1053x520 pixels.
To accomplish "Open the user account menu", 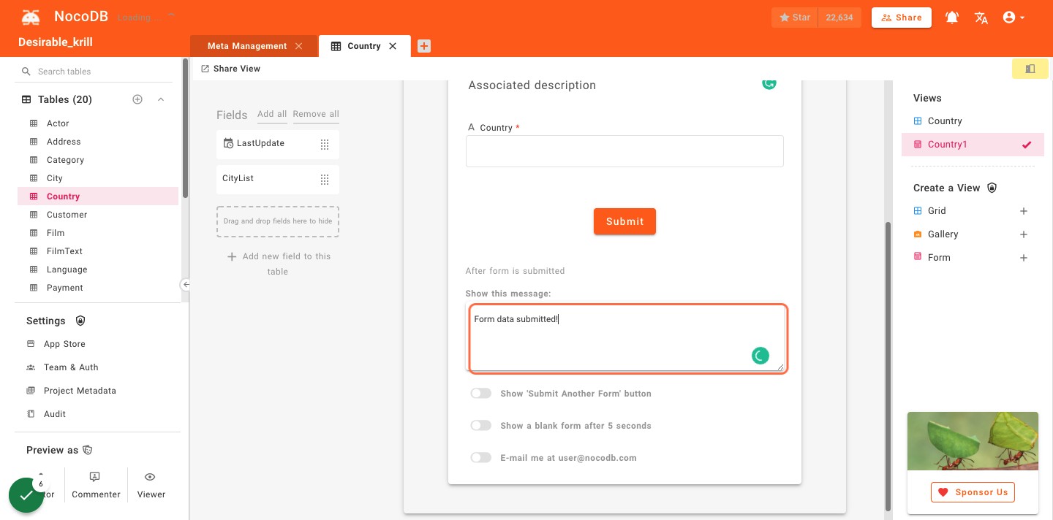I will tap(1014, 18).
